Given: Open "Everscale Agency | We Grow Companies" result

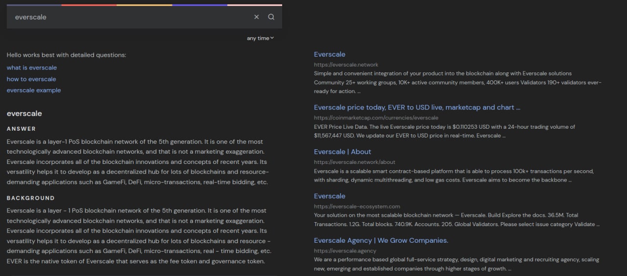Looking at the screenshot, I should [381, 240].
